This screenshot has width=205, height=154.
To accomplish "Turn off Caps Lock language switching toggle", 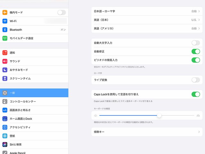I will tap(195, 94).
